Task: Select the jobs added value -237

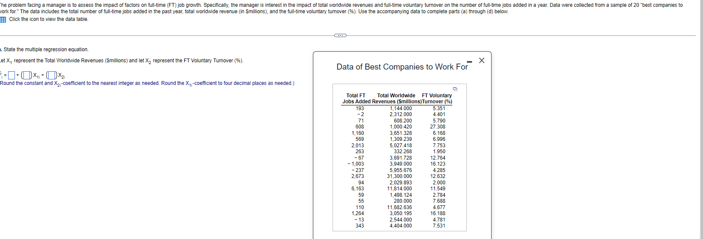Action: [x=358, y=170]
